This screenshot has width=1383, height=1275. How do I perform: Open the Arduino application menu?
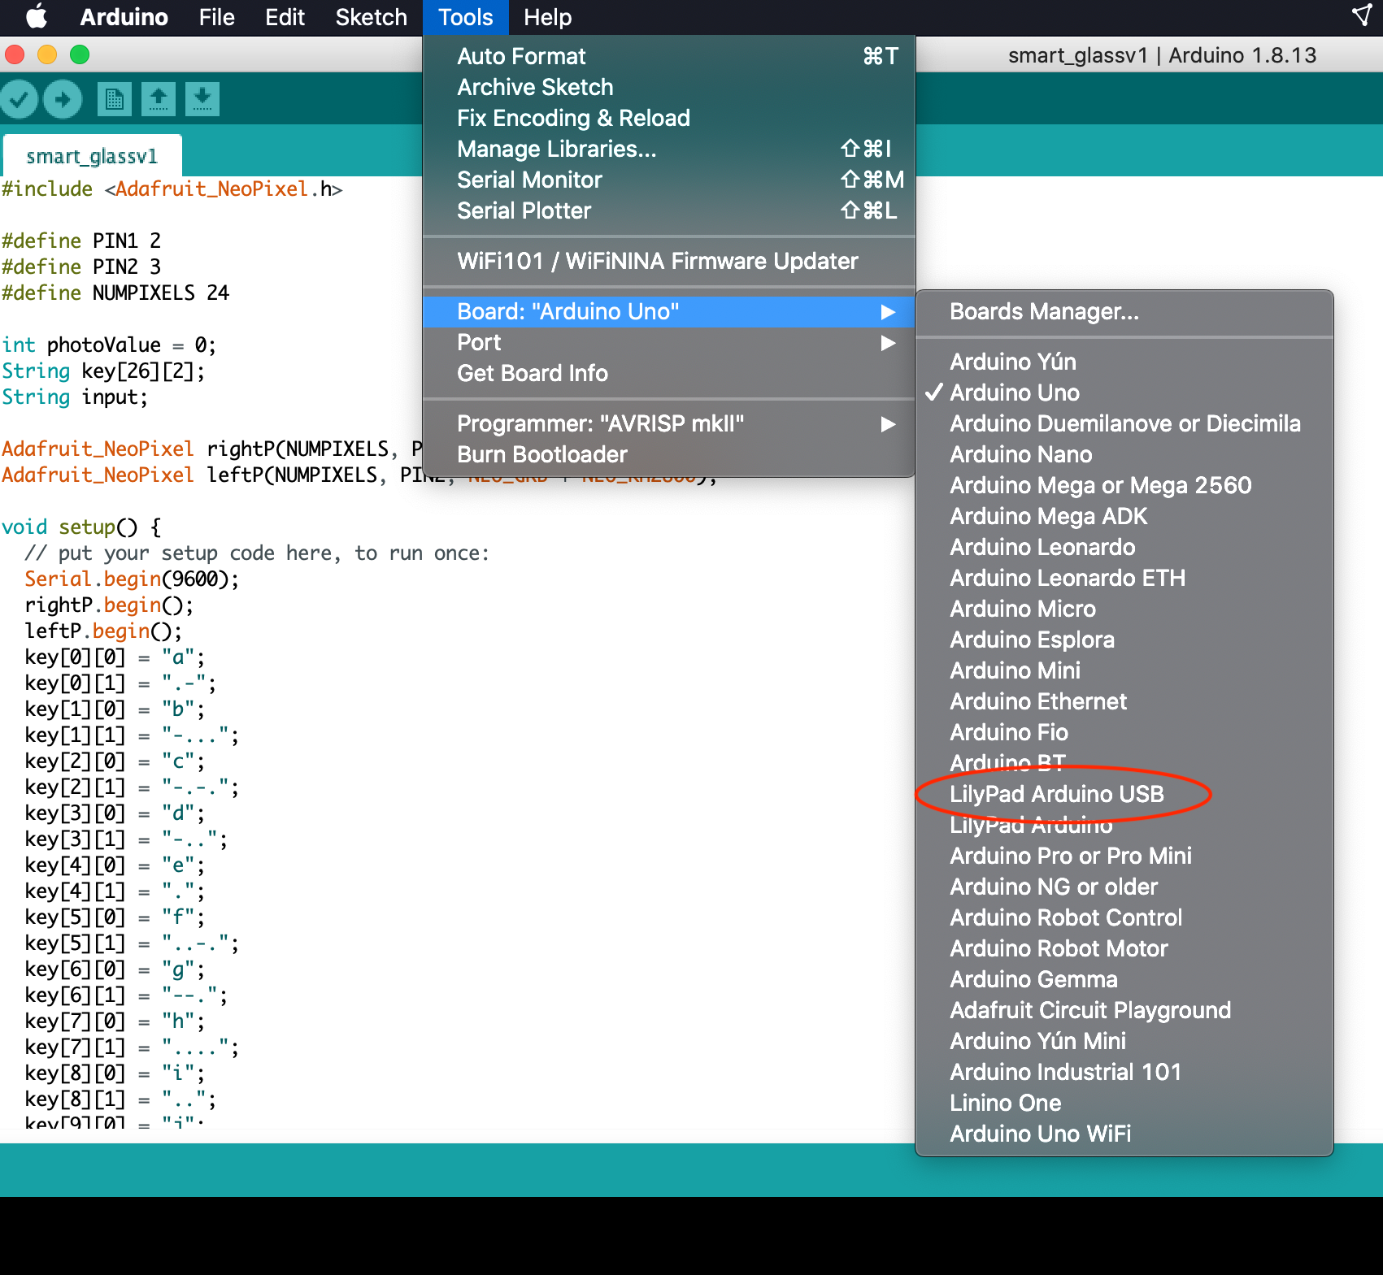pos(124,17)
